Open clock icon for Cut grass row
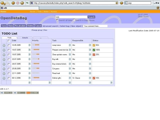The image size is (160, 120). pos(4,69)
